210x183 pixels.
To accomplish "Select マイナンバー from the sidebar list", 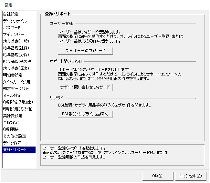I will [14, 35].
